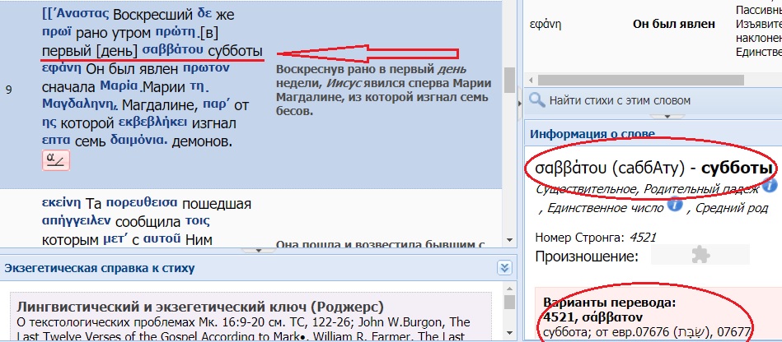Click the Информация о слове panel header
The height and width of the screenshot is (342, 782).
click(x=592, y=134)
